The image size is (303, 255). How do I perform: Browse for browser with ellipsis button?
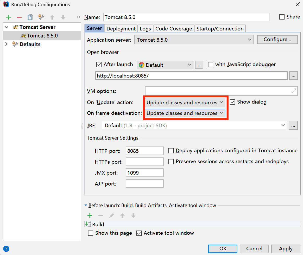[199, 65]
